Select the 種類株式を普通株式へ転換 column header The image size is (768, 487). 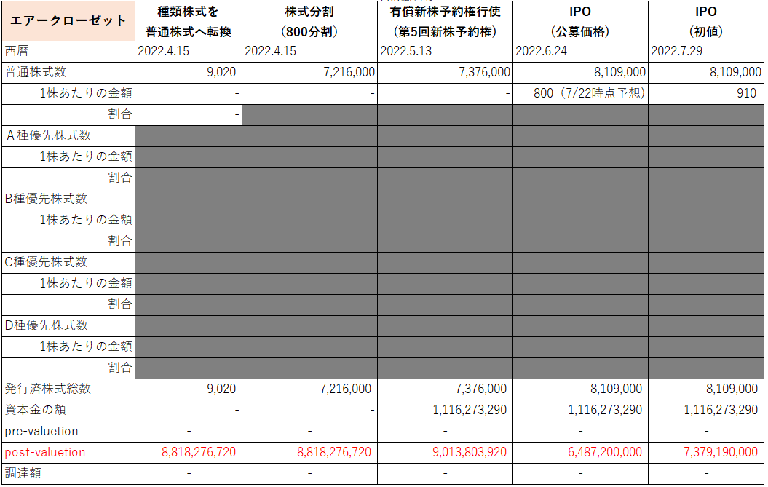click(x=189, y=21)
